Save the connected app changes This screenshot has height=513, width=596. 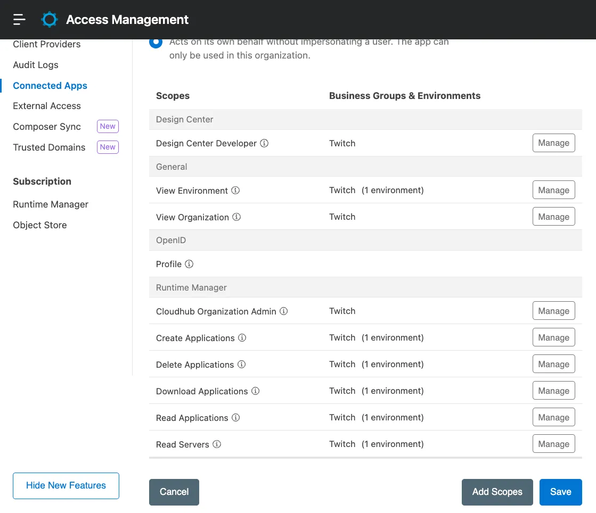(561, 492)
